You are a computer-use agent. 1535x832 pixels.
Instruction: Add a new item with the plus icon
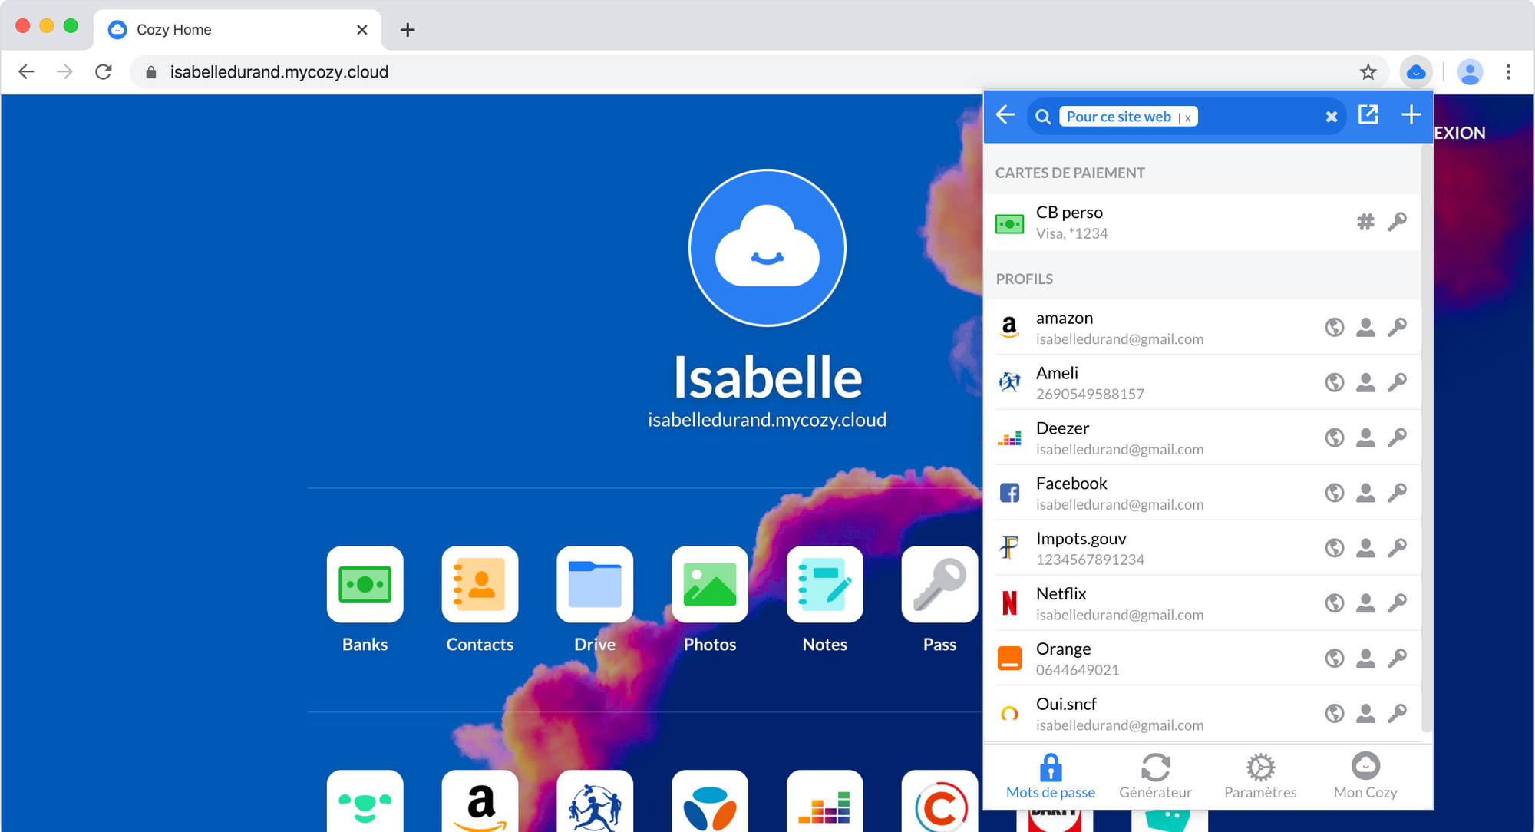point(1411,115)
